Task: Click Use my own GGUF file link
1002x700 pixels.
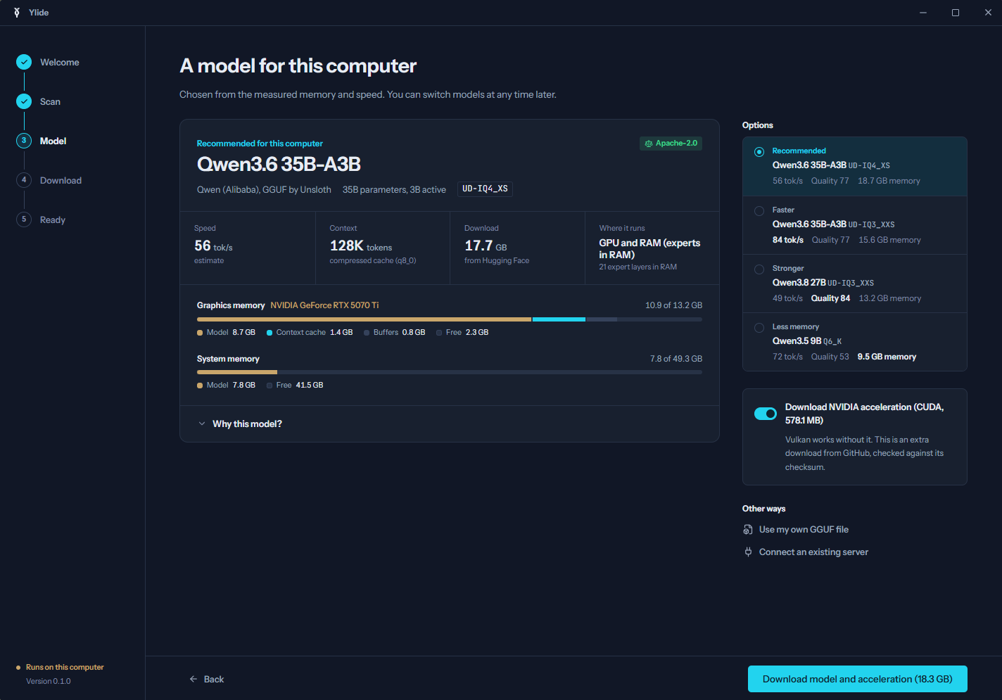Action: 804,530
